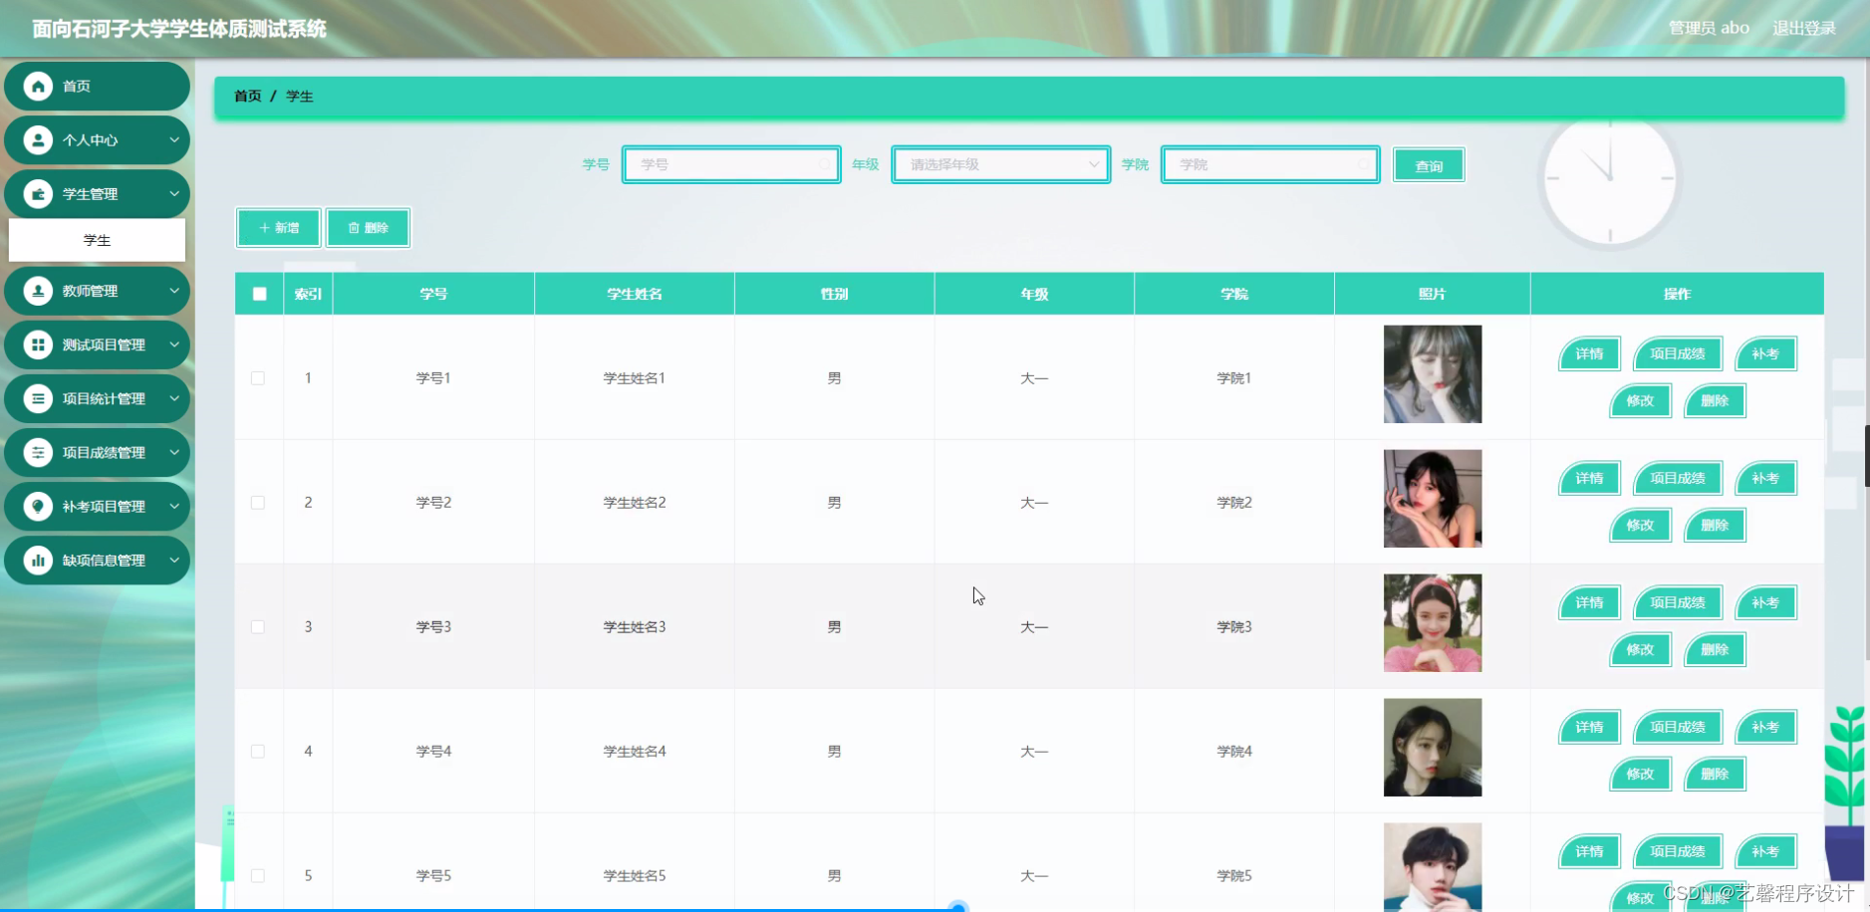Open the 管理员 abo account menu
The image size is (1870, 912).
click(1708, 28)
